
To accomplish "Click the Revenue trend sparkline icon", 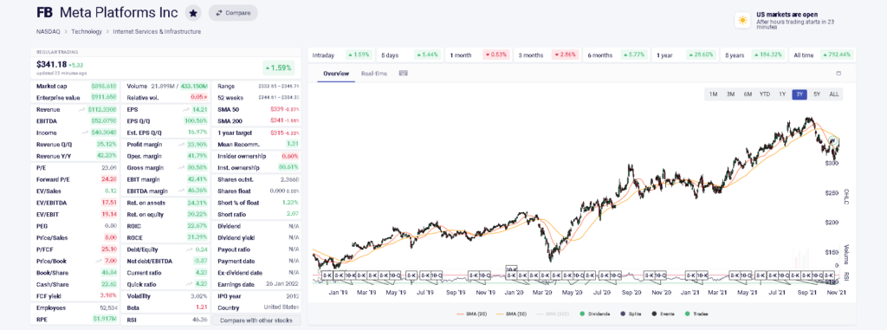I will pos(83,110).
